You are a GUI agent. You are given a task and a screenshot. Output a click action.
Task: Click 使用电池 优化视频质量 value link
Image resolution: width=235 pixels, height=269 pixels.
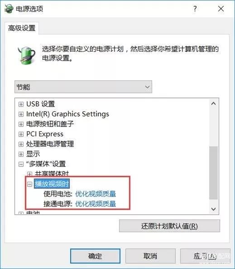pyautogui.click(x=96, y=194)
